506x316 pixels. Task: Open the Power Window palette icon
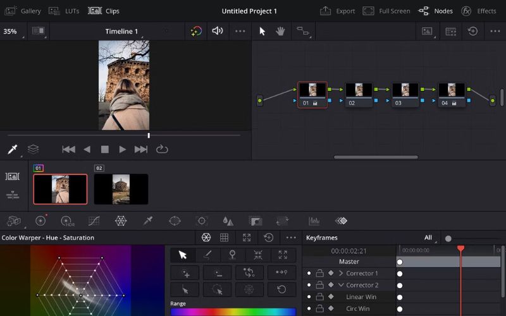(x=175, y=221)
